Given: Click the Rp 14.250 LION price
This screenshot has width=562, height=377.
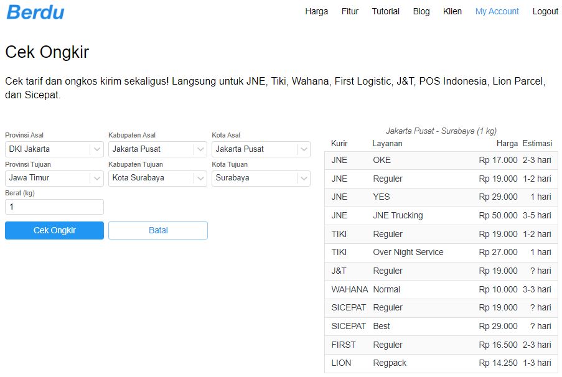Looking at the screenshot, I should (x=498, y=363).
